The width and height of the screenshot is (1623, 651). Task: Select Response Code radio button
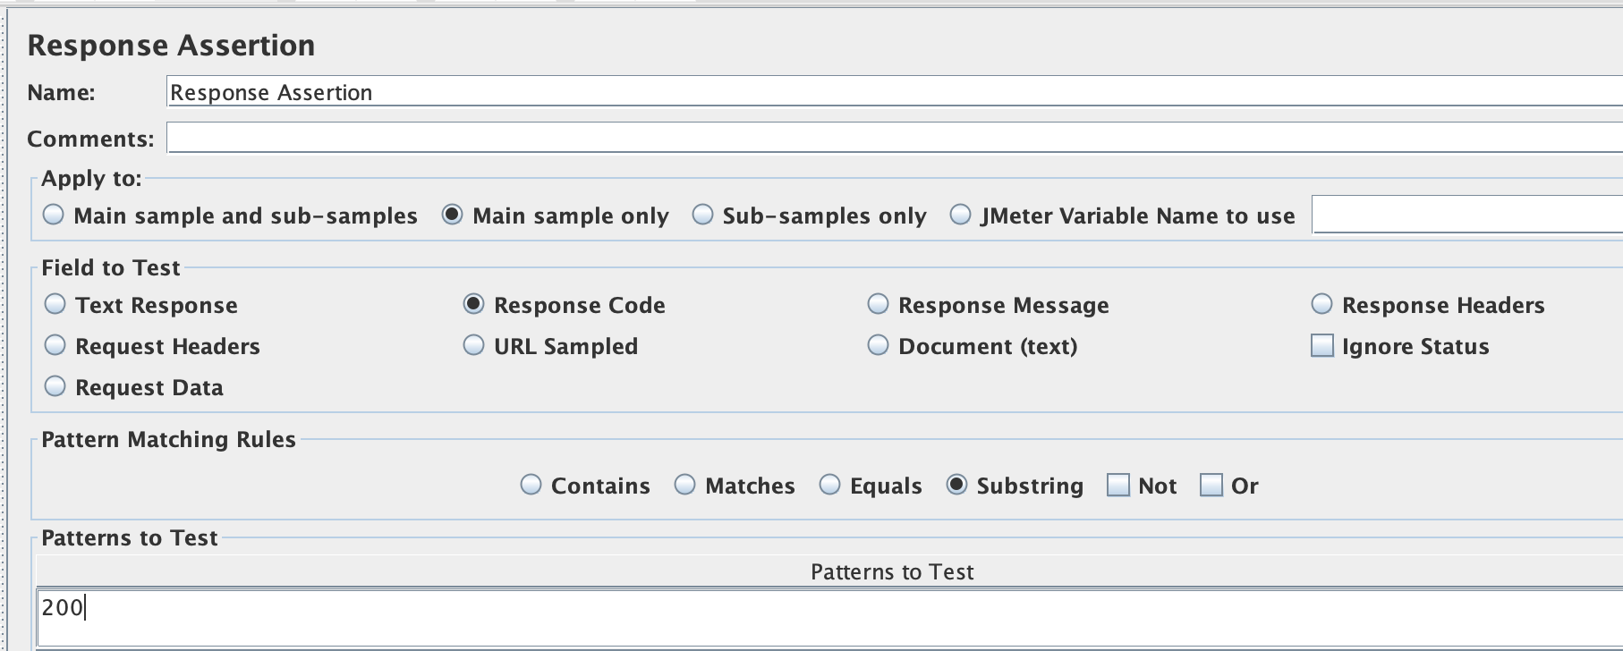point(474,305)
